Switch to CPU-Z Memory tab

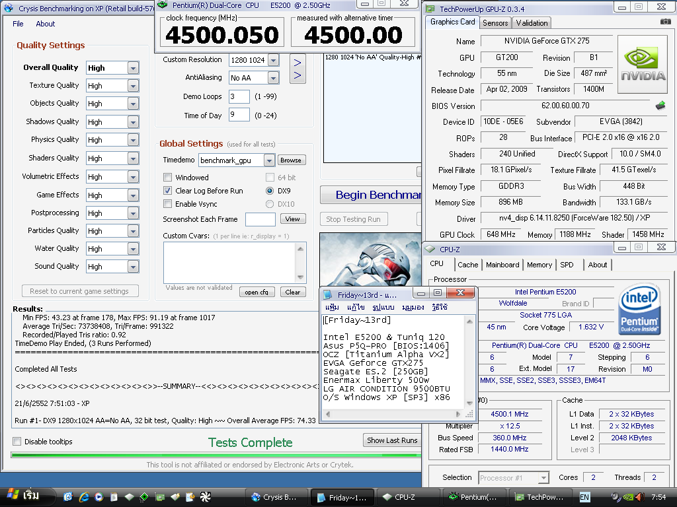(x=539, y=265)
